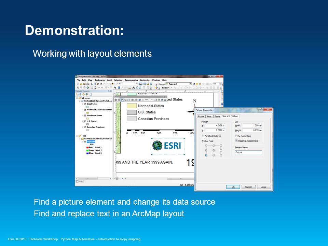Toggle the Topo.sid layer checkbox
The width and height of the screenshot is (328, 246).
(x=85, y=141)
